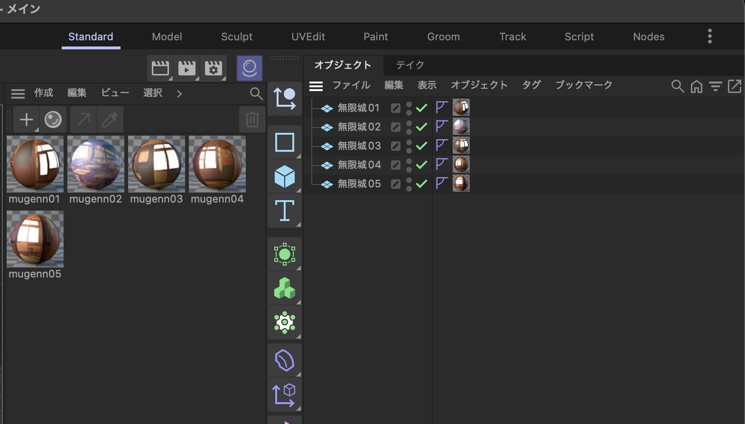Open Edit Render Settings clapperboard gear icon
Image resolution: width=745 pixels, height=424 pixels.
pos(214,68)
